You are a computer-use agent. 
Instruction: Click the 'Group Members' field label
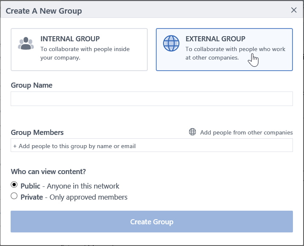click(37, 132)
